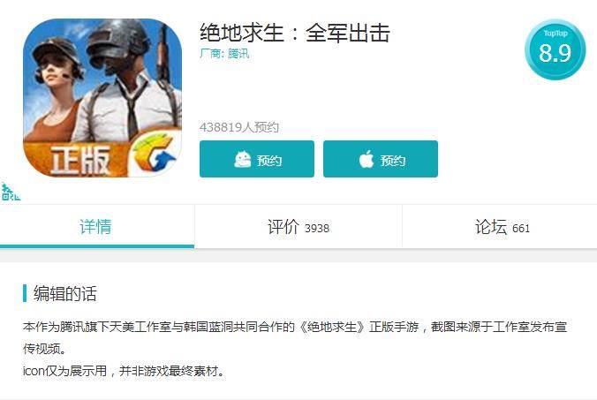Switch to the 详情 tab
Viewport: 597px width, 400px height.
click(95, 226)
